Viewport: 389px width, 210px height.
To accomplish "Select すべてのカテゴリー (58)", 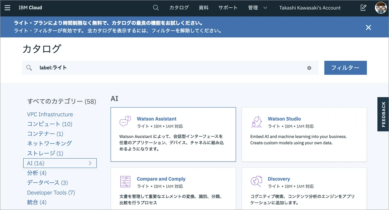I will (x=62, y=101).
